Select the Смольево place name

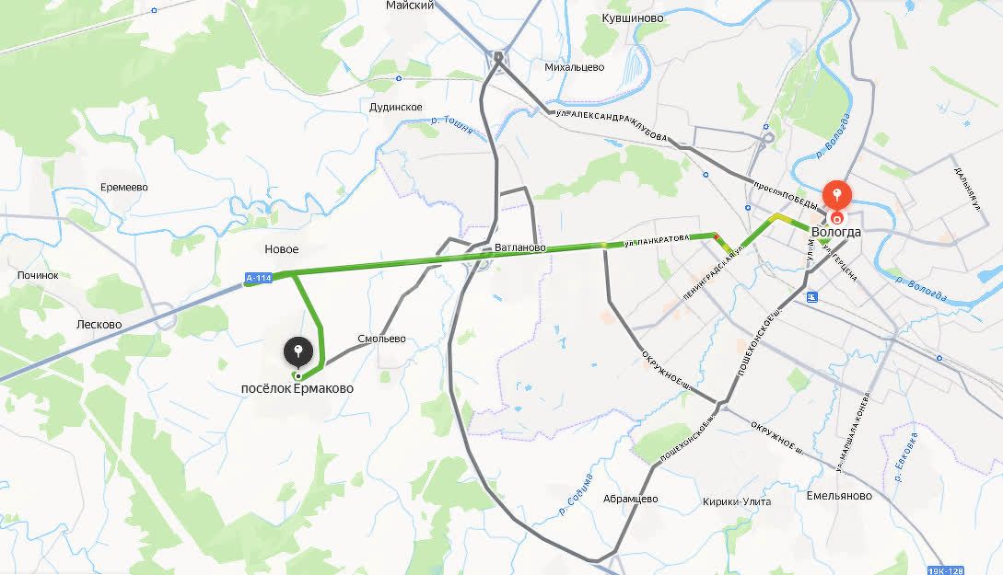click(382, 339)
